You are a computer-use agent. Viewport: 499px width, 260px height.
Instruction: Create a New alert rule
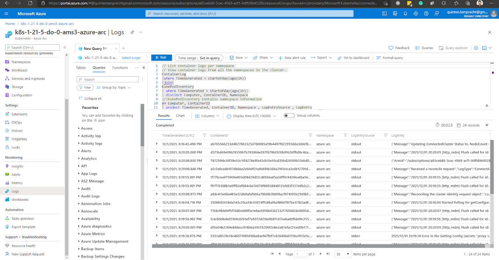pos(292,58)
